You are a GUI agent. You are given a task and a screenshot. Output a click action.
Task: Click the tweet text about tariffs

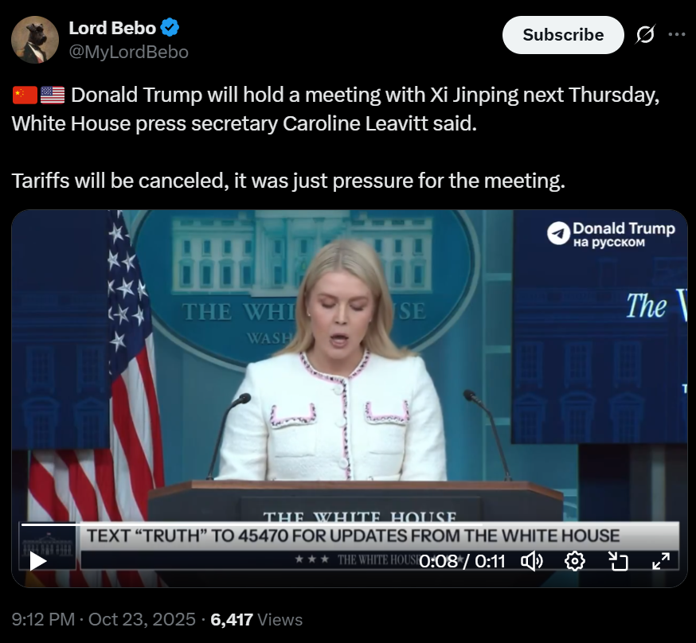pos(288,181)
